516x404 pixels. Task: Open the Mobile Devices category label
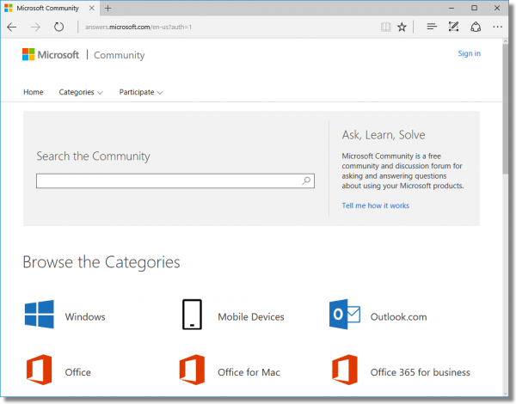tap(251, 317)
